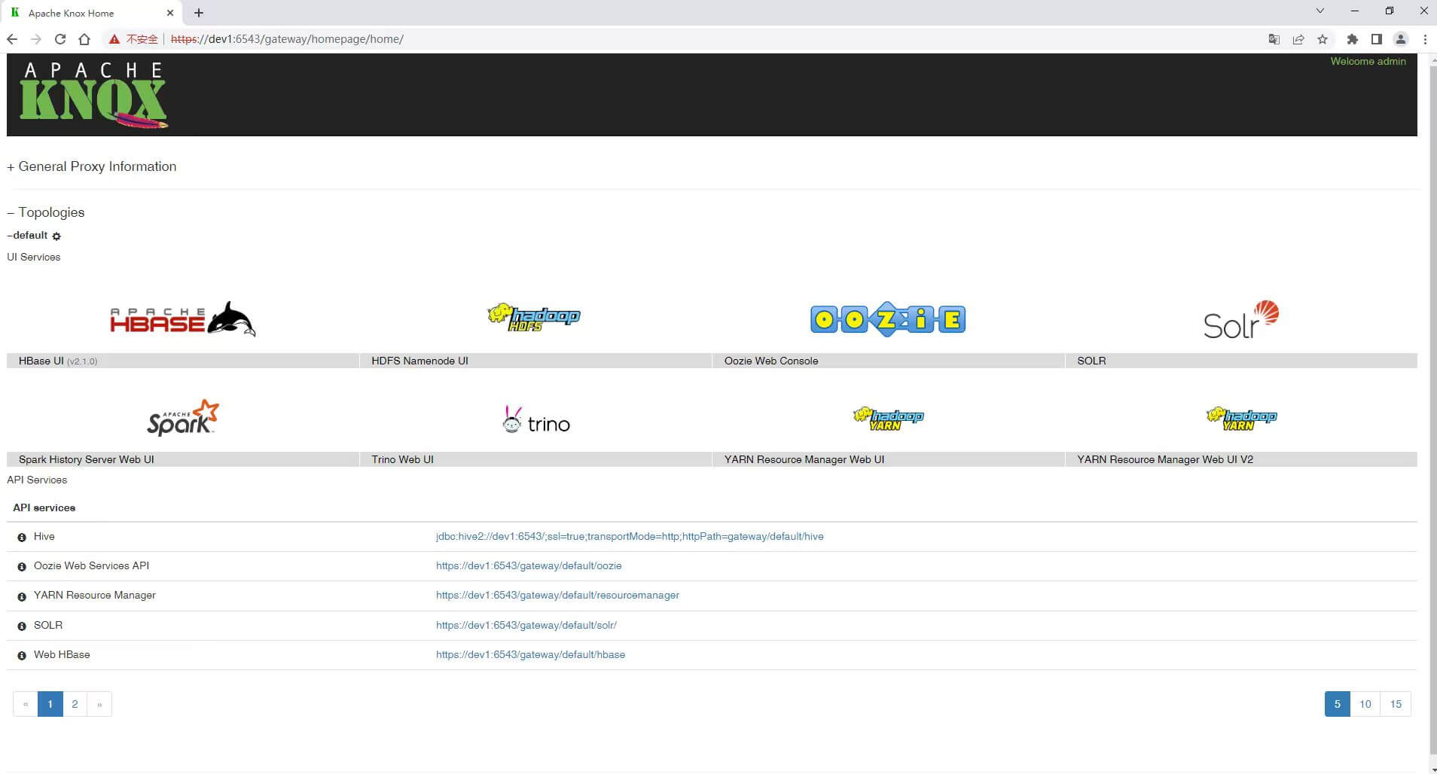Viewport: 1437px width, 774px height.
Task: Open the Trino logo tile
Action: tap(535, 420)
